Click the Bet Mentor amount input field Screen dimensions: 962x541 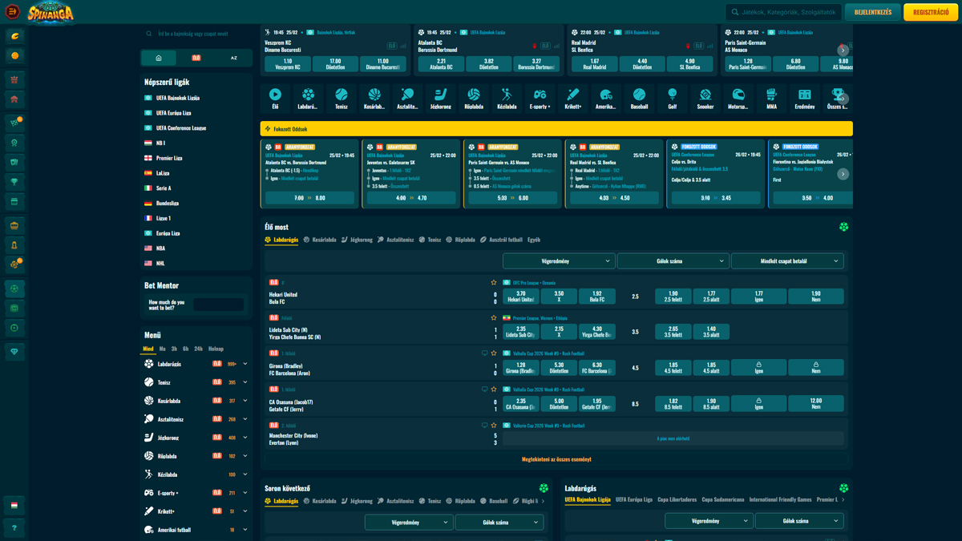218,305
